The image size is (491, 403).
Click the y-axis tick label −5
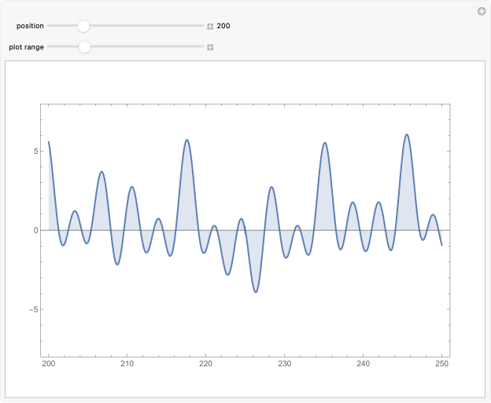point(32,309)
